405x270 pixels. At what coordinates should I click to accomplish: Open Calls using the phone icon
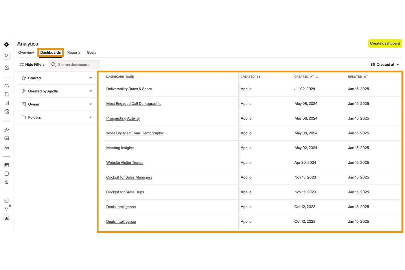click(x=7, y=147)
